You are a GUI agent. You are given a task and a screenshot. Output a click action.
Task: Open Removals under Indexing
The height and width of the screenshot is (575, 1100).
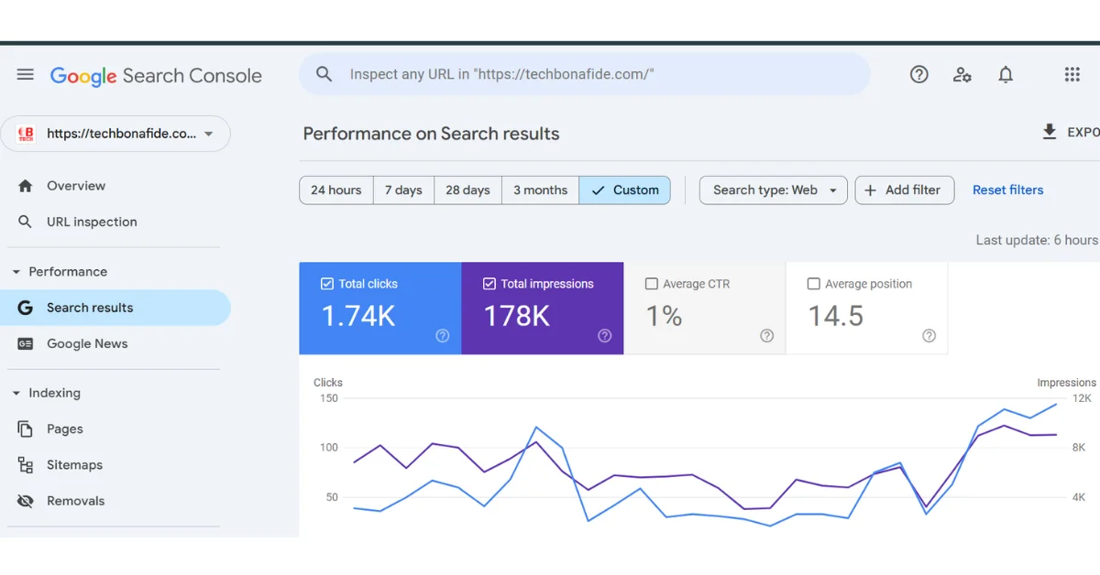coord(115,502)
